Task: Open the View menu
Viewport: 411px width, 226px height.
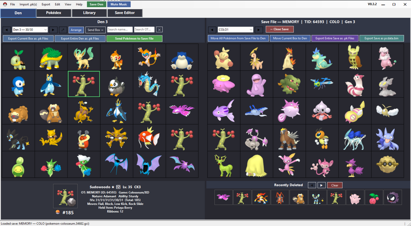Action: pyautogui.click(x=68, y=5)
